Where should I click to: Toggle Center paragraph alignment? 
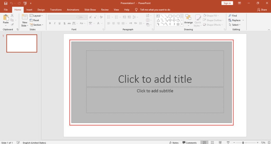pos(113,23)
